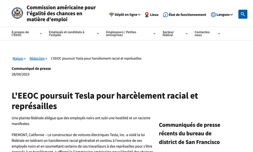Click the EEOC seal logo
253x152 pixels.
pos(17,13)
